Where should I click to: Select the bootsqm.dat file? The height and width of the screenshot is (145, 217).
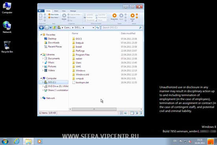tap(81, 82)
